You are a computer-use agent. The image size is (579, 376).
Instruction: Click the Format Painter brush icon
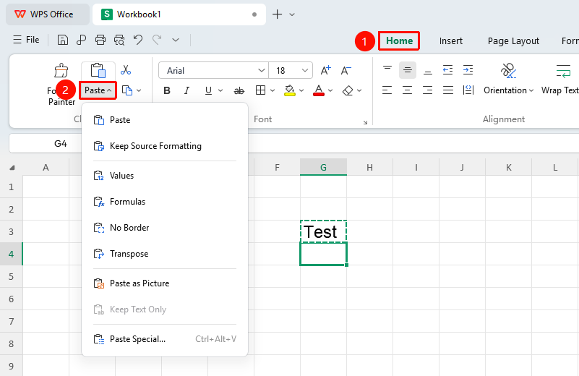[x=61, y=70]
